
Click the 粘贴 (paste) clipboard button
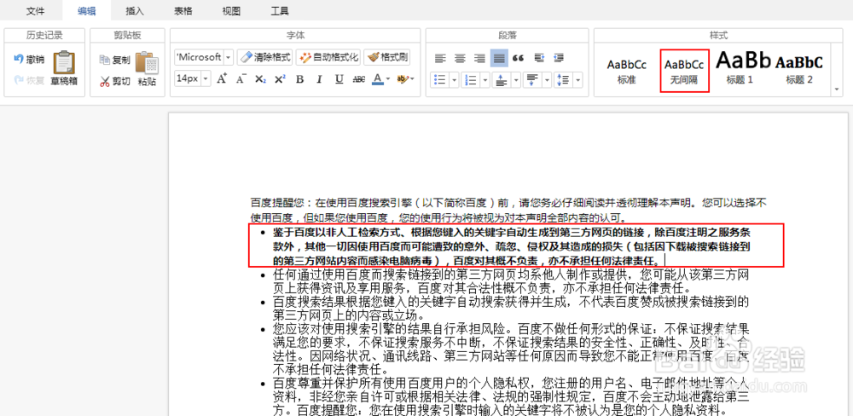pyautogui.click(x=147, y=69)
